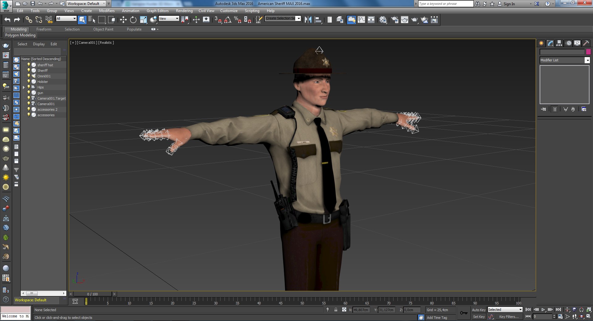
Task: Open the Utilities command panel tab
Action: [x=586, y=43]
